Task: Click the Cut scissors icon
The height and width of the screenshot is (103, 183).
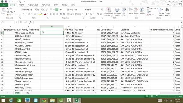Action: click(8, 9)
